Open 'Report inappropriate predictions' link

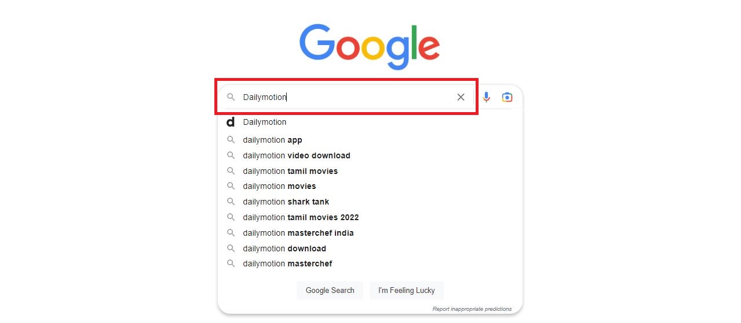click(x=472, y=309)
